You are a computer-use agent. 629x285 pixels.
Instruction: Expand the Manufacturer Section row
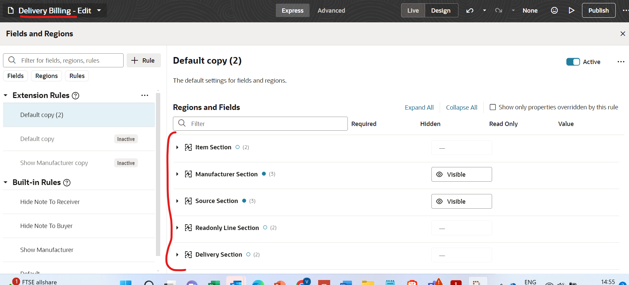[x=177, y=174]
